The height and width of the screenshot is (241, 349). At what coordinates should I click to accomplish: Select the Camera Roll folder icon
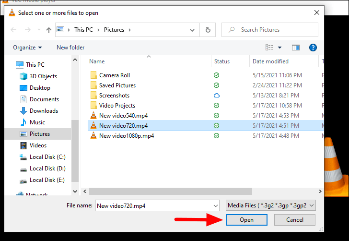[x=93, y=75]
